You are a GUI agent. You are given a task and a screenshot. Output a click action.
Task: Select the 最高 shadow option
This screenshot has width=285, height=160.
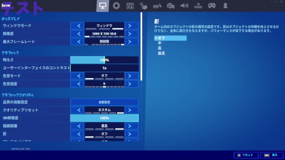coord(161,53)
